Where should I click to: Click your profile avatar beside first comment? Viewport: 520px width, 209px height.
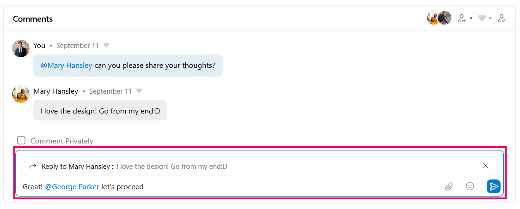[21, 48]
